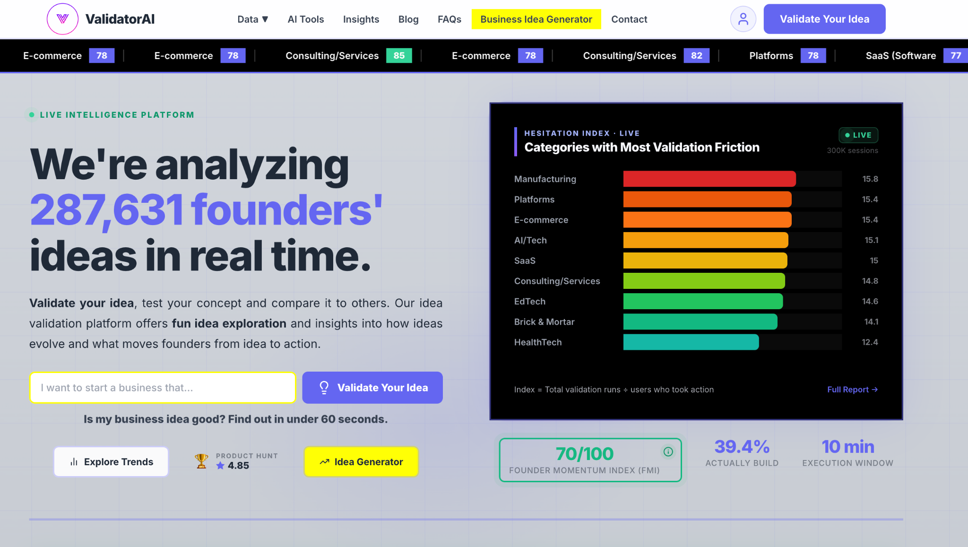This screenshot has width=968, height=547.
Task: Open the AI Tools menu item
Action: [306, 19]
